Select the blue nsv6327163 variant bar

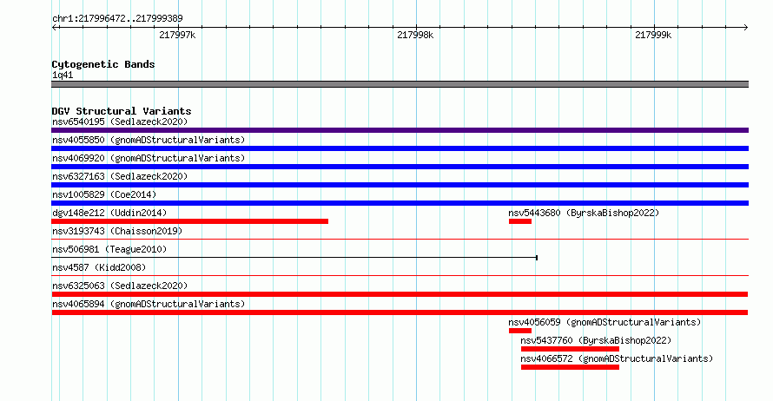tap(400, 185)
